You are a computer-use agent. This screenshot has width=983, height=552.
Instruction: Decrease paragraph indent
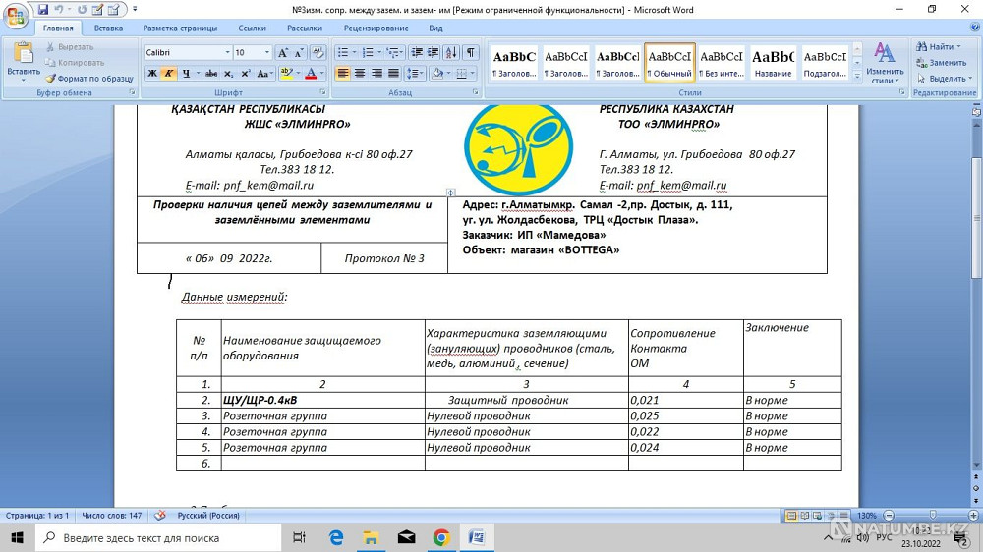pos(416,53)
